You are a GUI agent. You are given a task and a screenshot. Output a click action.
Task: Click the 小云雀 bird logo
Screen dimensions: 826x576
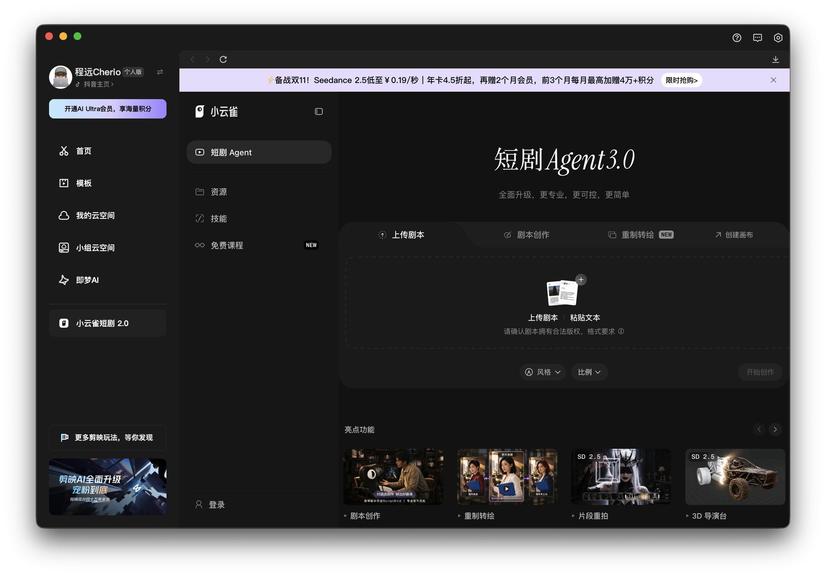click(200, 112)
